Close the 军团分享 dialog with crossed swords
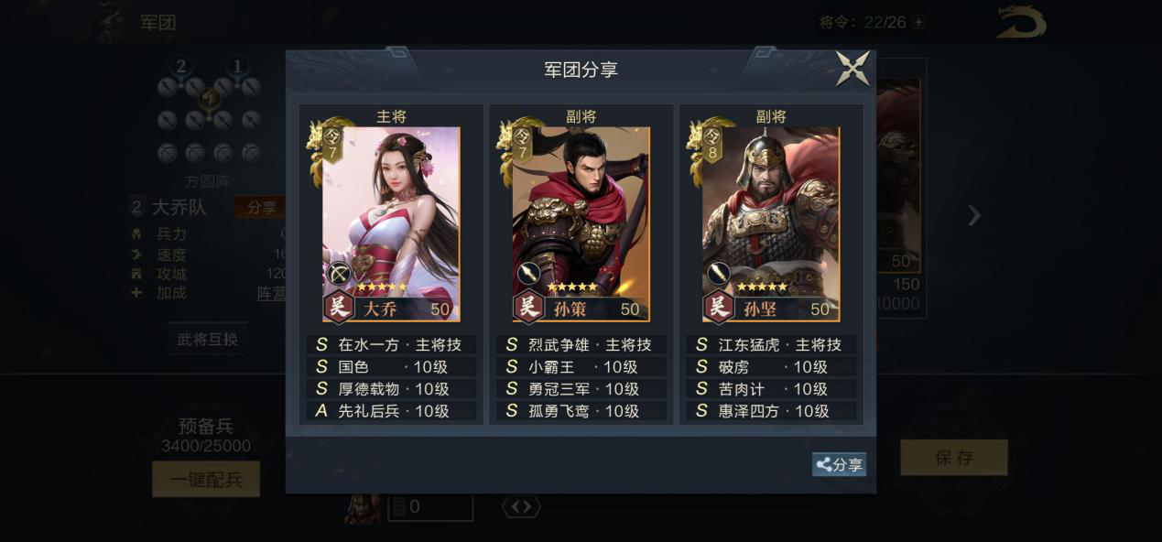This screenshot has height=542, width=1162. click(x=852, y=69)
